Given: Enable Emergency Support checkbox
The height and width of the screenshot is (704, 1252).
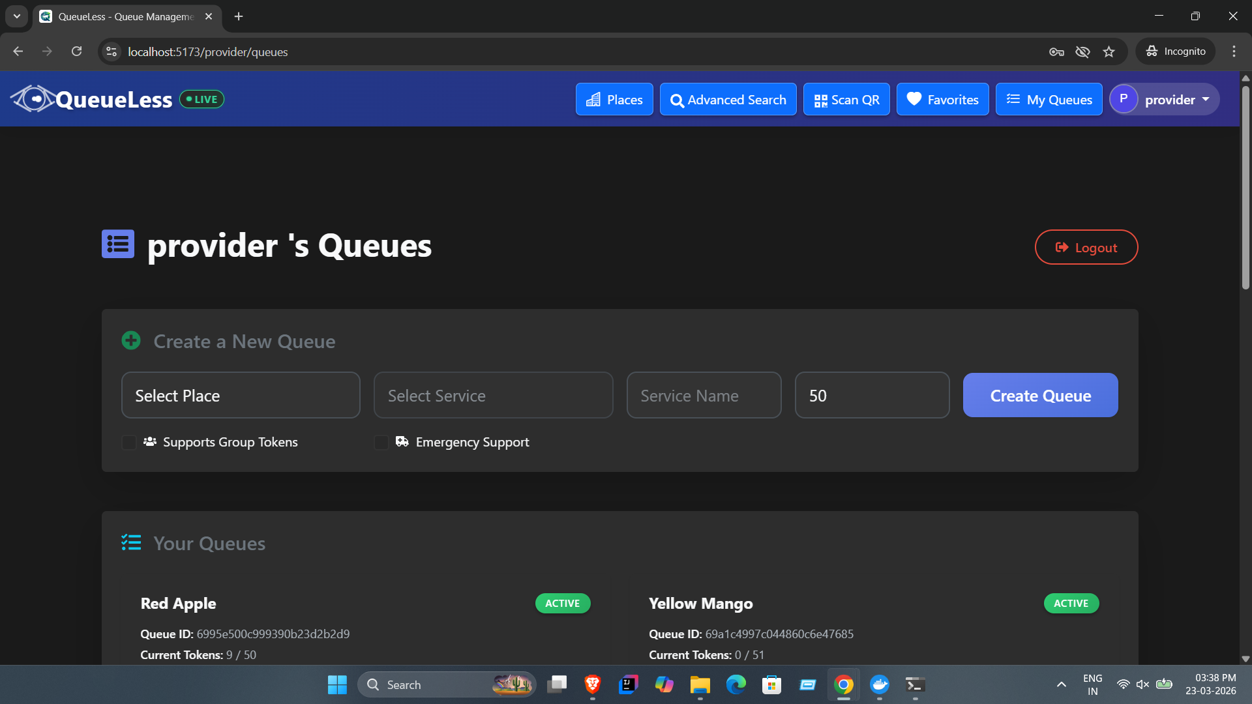Looking at the screenshot, I should pos(381,443).
